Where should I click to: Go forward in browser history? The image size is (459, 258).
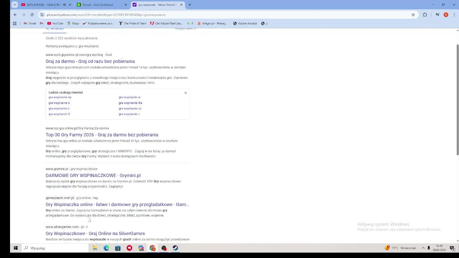tap(24, 15)
